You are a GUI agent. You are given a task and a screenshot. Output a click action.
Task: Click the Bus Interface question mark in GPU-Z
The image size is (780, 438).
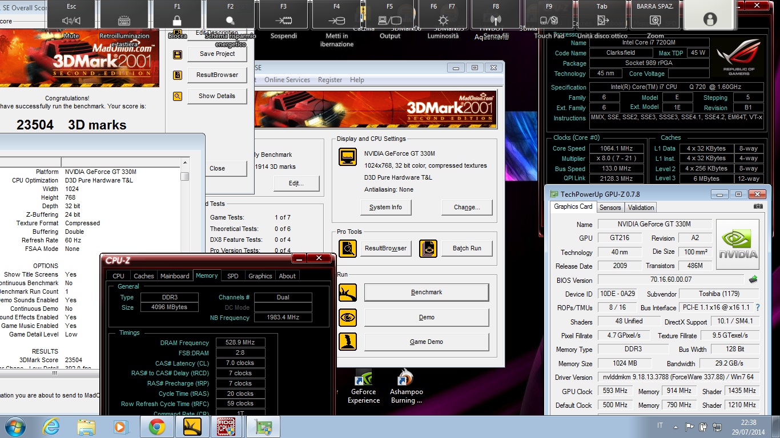click(x=758, y=307)
